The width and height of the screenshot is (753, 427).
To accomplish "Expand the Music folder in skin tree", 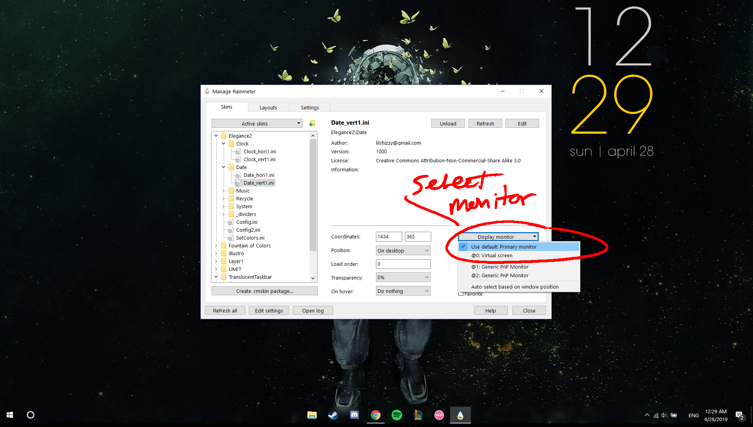I will click(224, 191).
